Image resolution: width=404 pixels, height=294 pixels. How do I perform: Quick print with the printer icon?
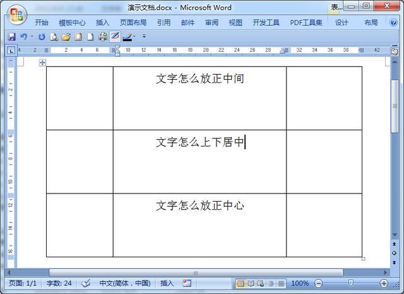tap(103, 37)
